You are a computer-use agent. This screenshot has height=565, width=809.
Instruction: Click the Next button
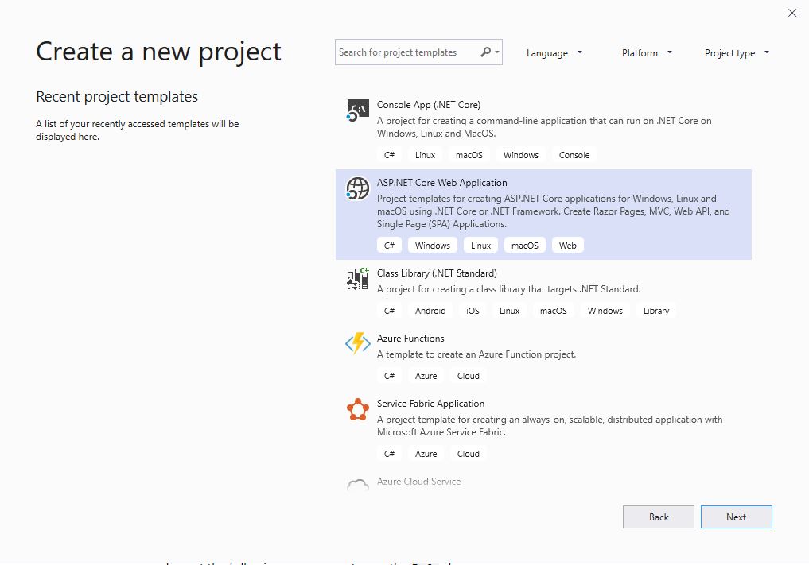(x=737, y=517)
